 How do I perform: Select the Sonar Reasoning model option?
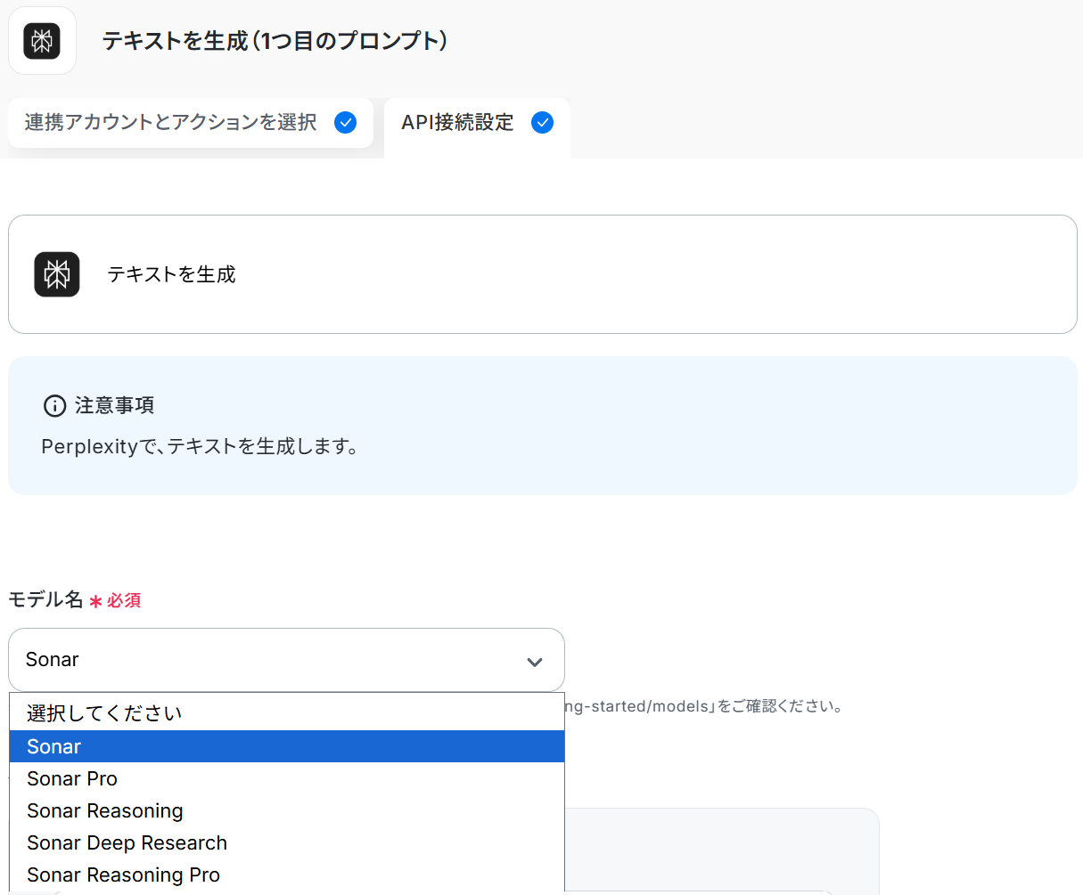pos(105,810)
